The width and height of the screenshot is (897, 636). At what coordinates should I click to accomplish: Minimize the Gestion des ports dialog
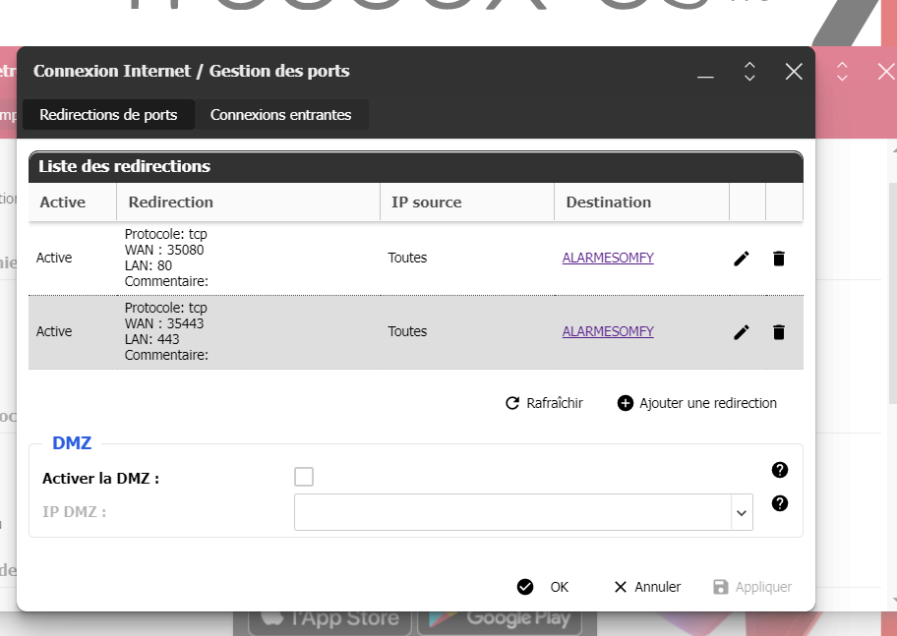coord(705,73)
